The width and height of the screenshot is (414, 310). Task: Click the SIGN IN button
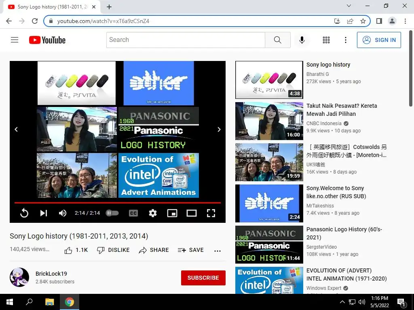(x=379, y=40)
